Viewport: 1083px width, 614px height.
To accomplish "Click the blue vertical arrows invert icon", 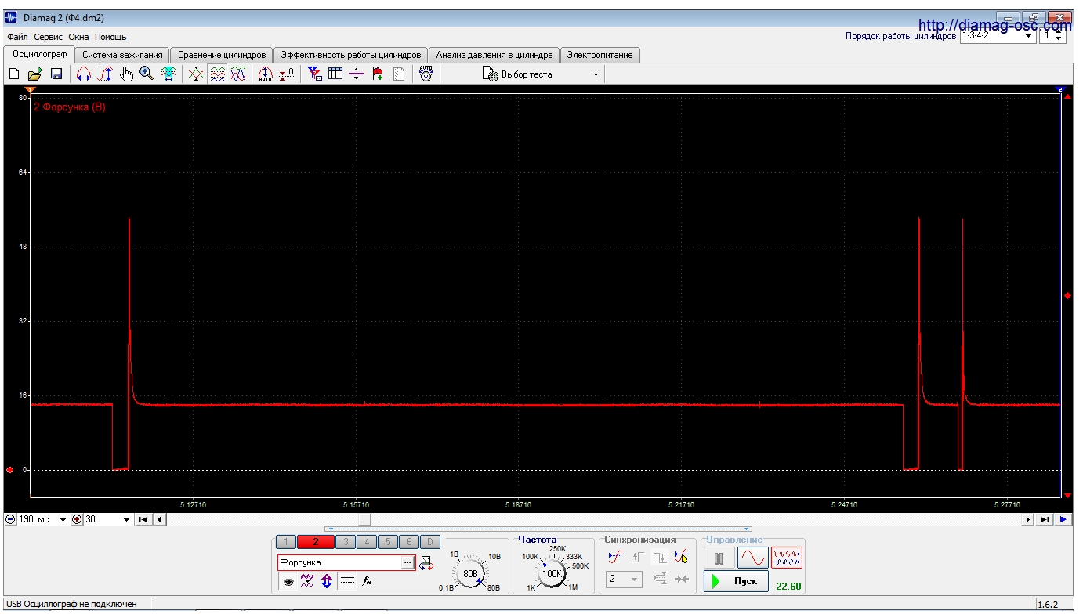I will click(327, 582).
